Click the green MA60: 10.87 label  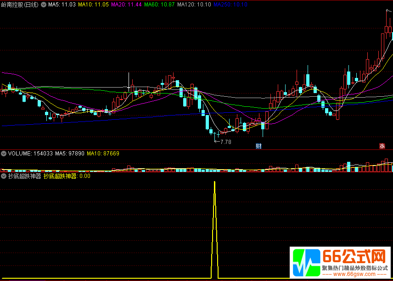[x=159, y=5]
